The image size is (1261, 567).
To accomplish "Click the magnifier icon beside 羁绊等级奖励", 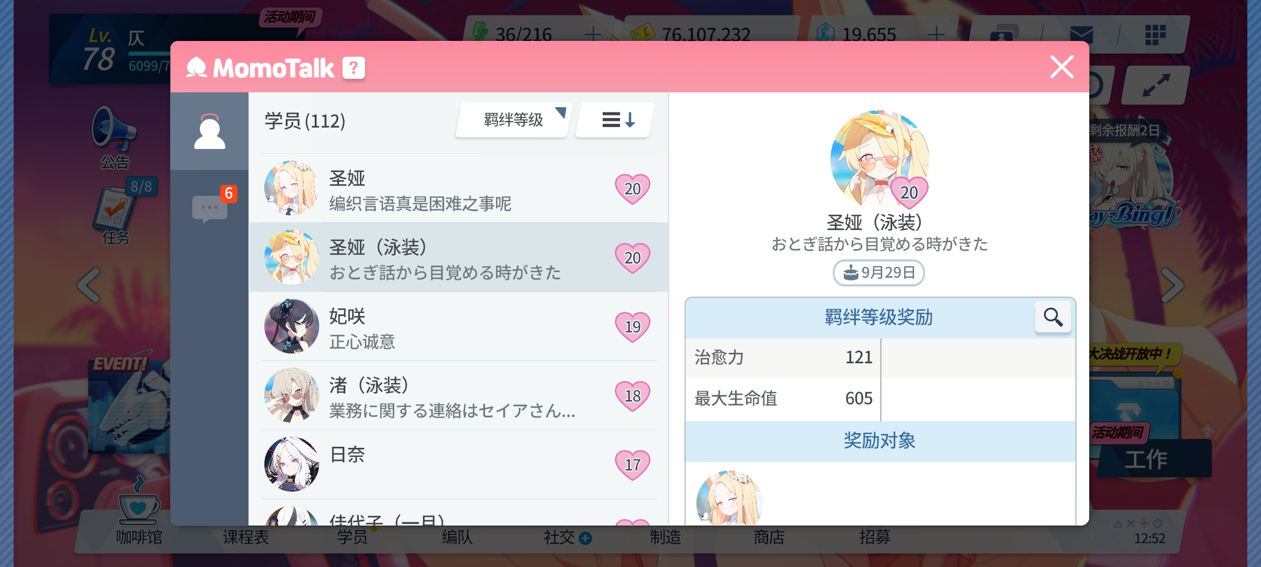I will click(x=1053, y=317).
